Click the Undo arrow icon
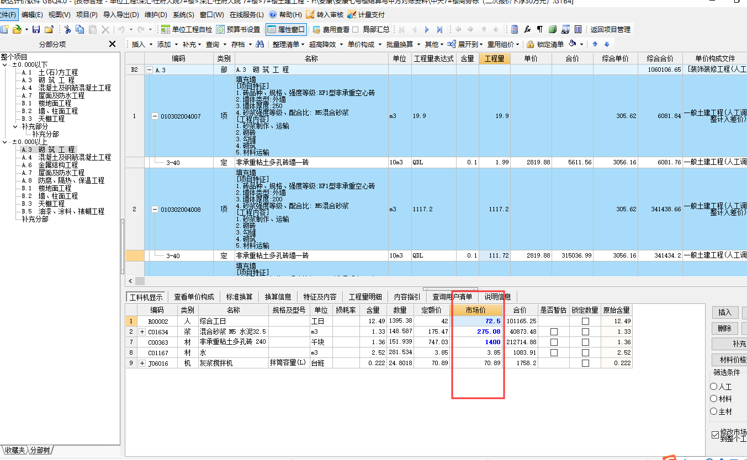The width and height of the screenshot is (747, 460). tap(121, 29)
